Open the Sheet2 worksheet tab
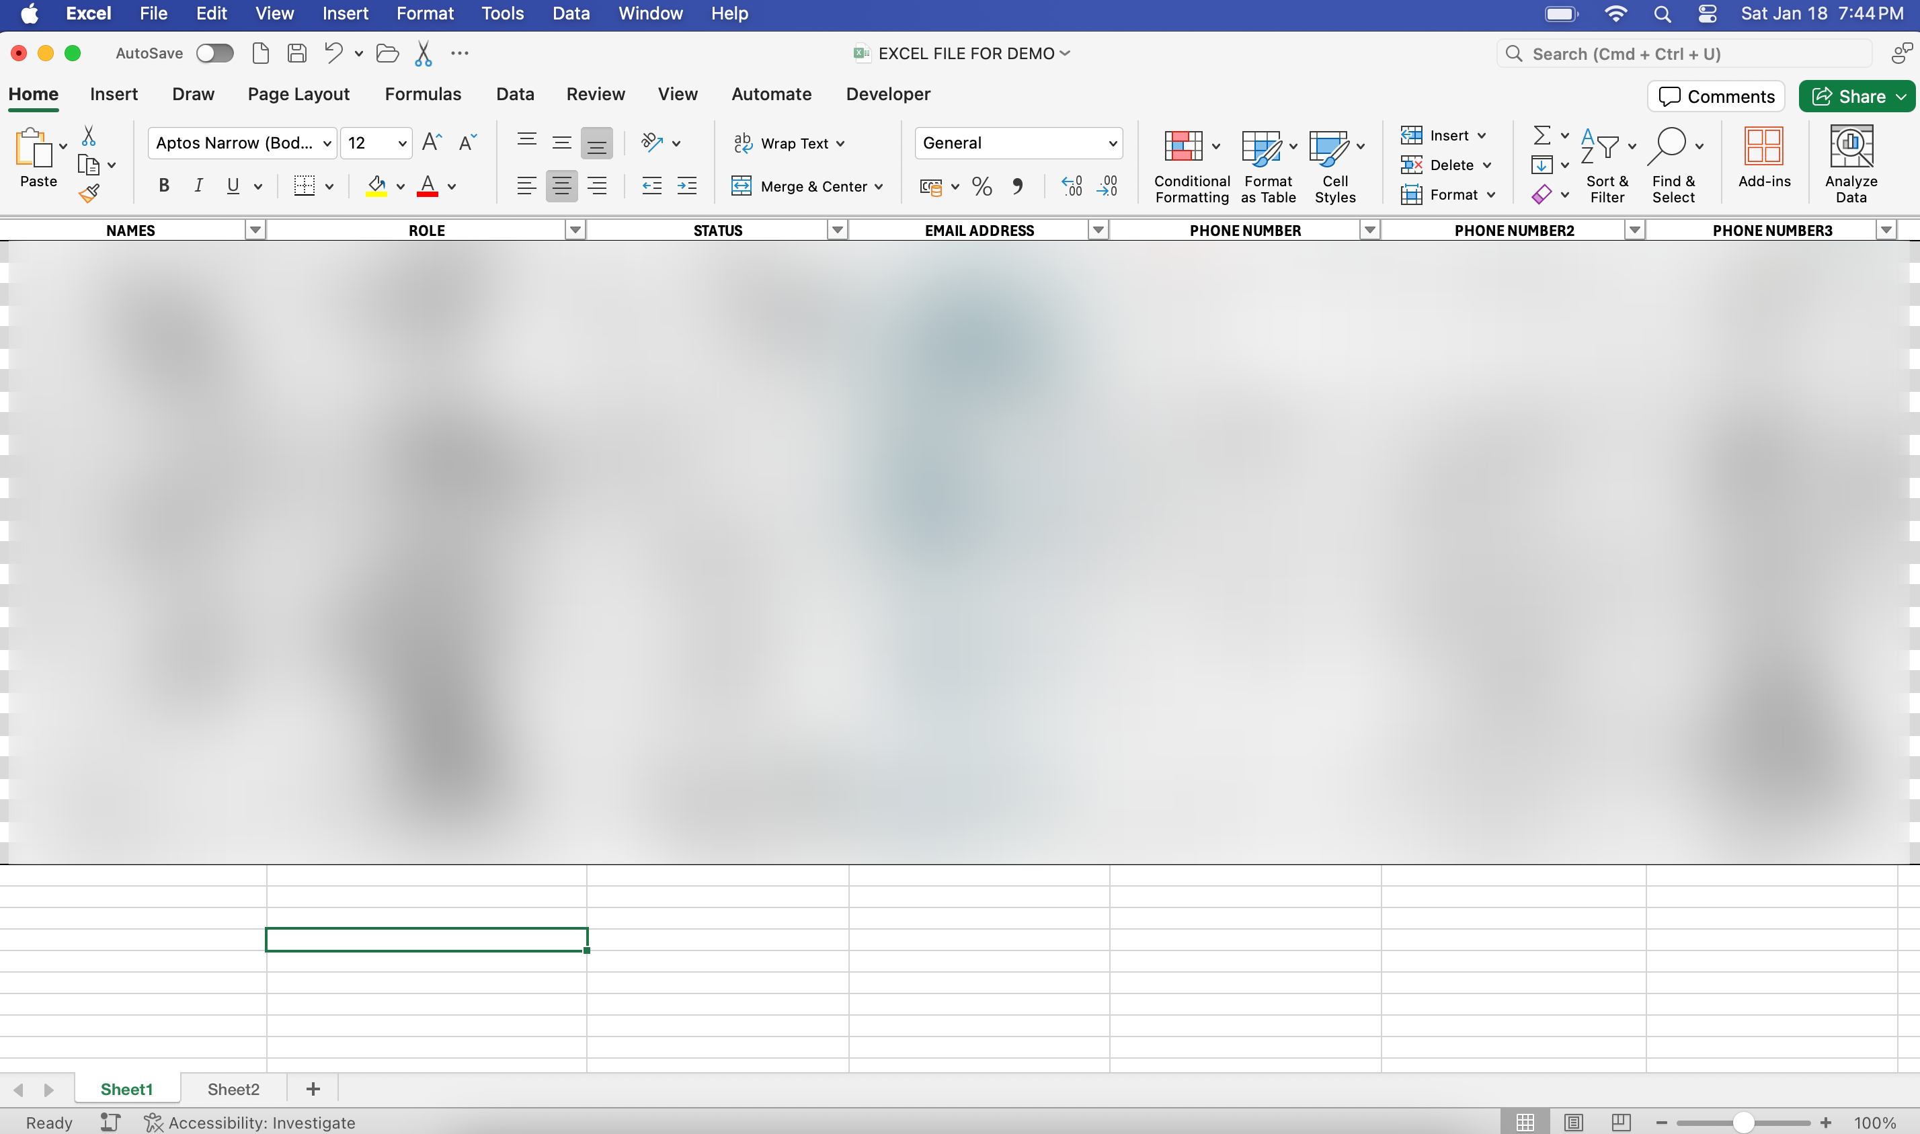1920x1134 pixels. pos(233,1089)
